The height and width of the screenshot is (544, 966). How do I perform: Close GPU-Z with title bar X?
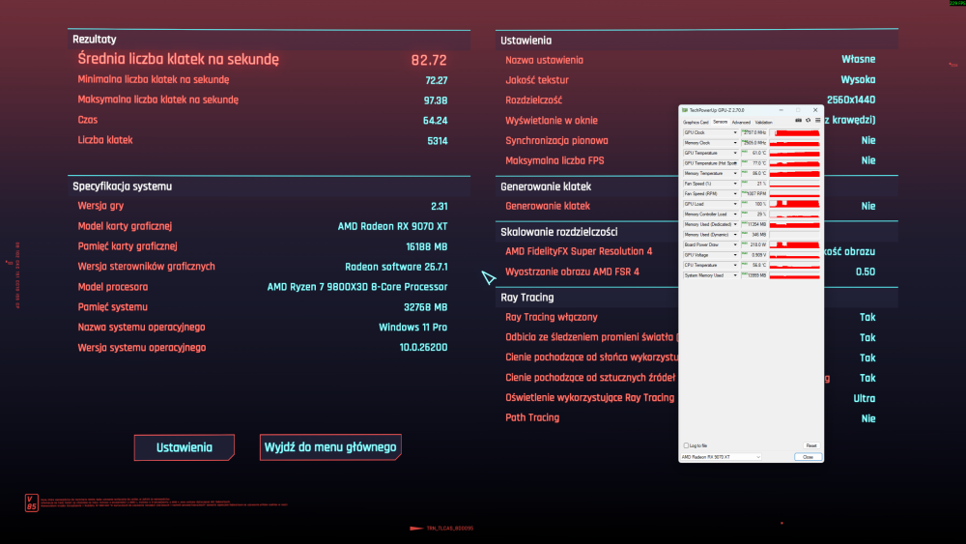[815, 110]
